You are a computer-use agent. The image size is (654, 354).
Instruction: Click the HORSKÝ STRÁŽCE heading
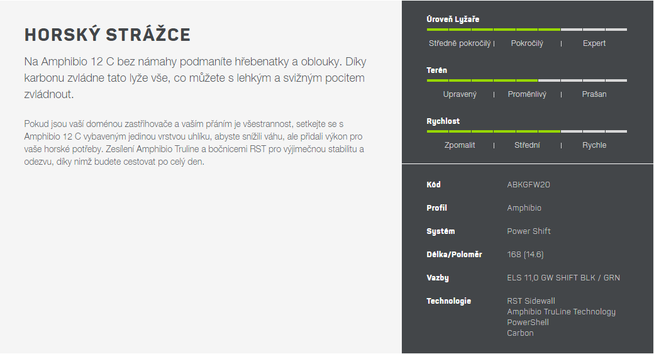[107, 35]
